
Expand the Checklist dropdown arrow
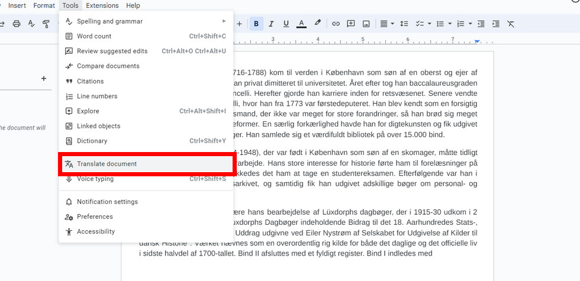tap(430, 24)
